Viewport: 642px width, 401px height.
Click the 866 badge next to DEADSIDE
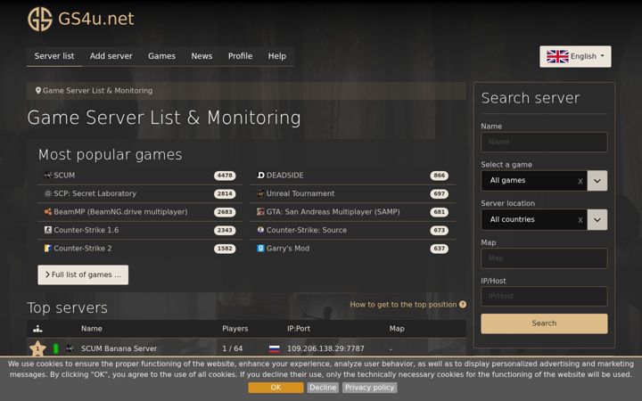click(x=440, y=176)
